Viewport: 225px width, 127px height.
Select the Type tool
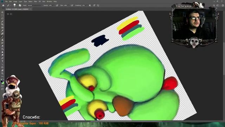click(2, 61)
